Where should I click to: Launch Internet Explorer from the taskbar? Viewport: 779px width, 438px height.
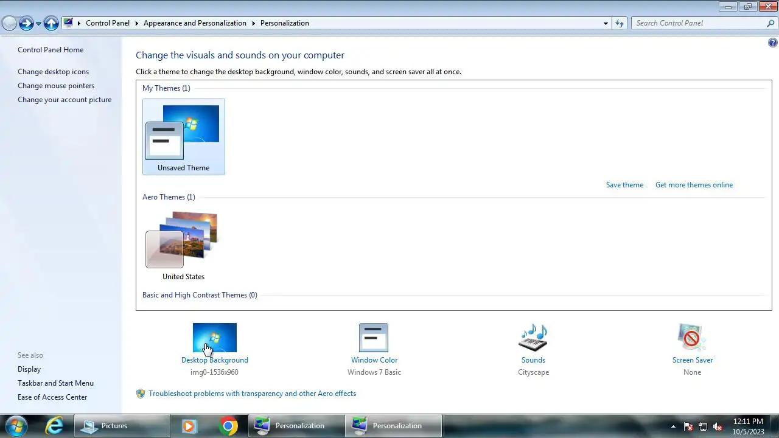coord(54,426)
